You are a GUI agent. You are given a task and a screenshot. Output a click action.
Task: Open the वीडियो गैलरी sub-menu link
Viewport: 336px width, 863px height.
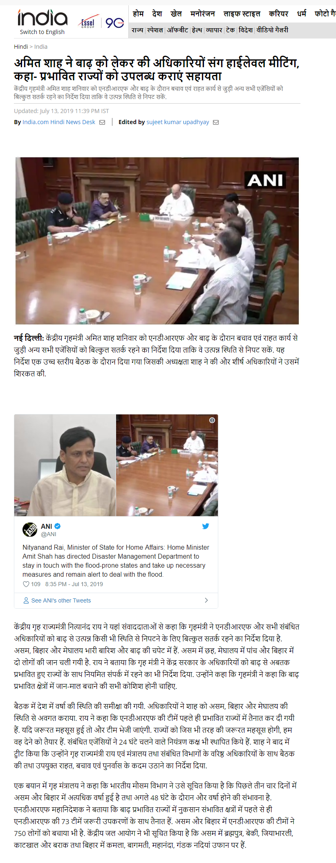click(272, 30)
